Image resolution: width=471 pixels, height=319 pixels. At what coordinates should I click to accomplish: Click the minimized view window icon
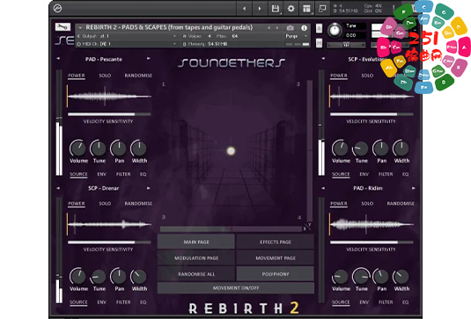point(322,9)
